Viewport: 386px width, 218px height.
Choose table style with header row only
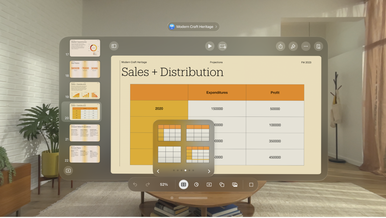198,133
